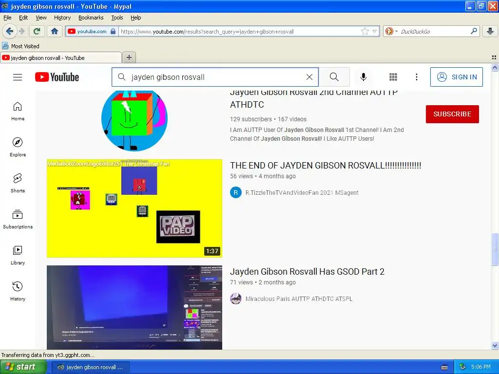This screenshot has width=499, height=374.
Task: Clear the search query with the X
Action: point(309,77)
